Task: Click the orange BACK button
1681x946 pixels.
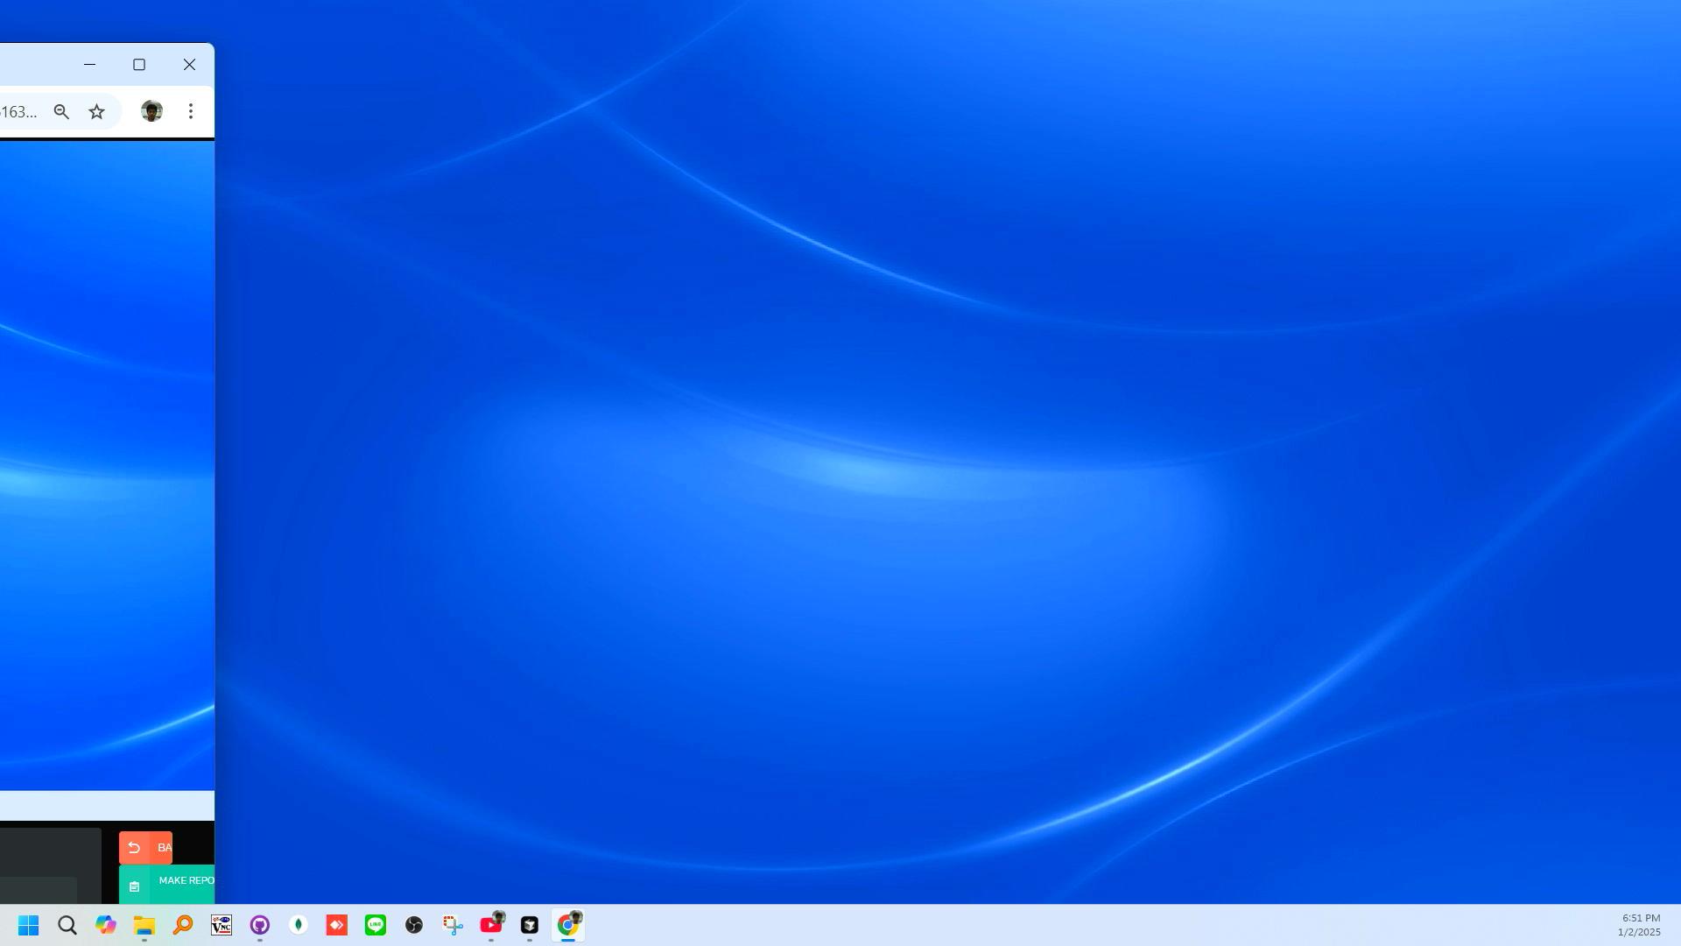Action: [x=145, y=848]
